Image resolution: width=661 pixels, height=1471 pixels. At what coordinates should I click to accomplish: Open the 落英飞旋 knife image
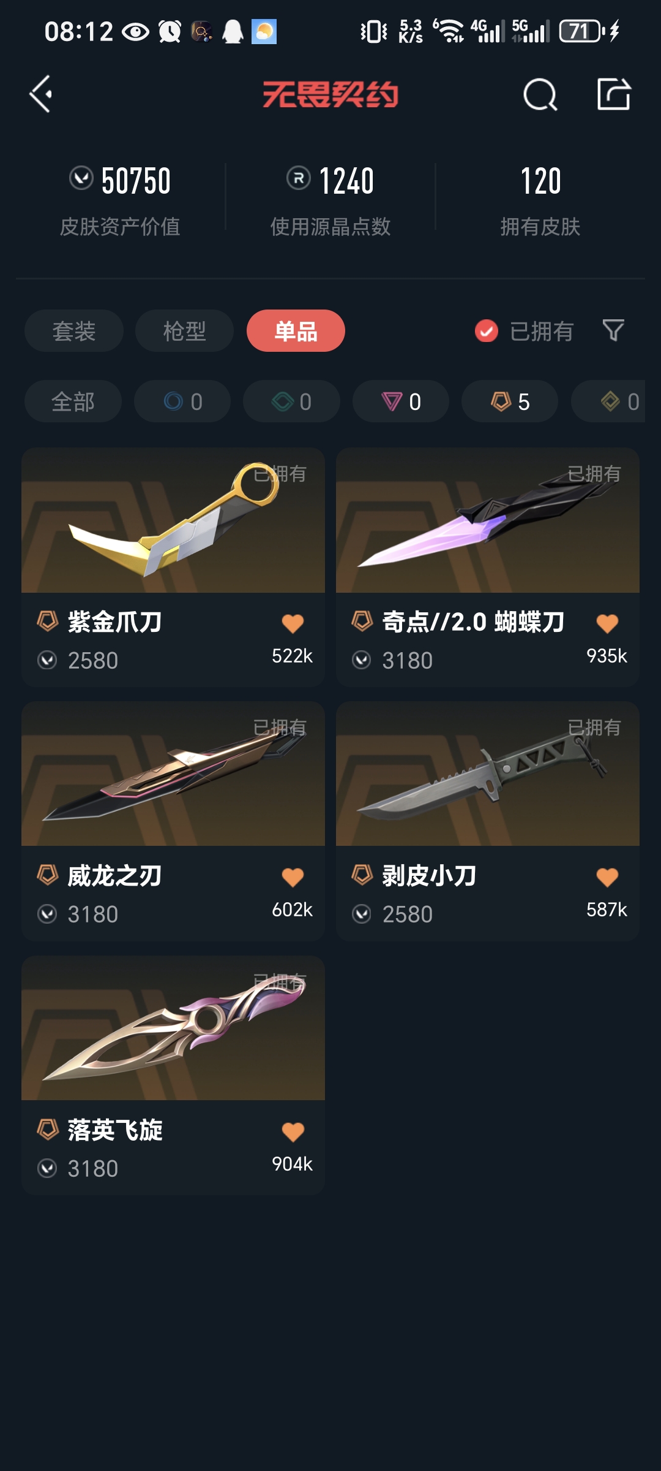tap(173, 1028)
